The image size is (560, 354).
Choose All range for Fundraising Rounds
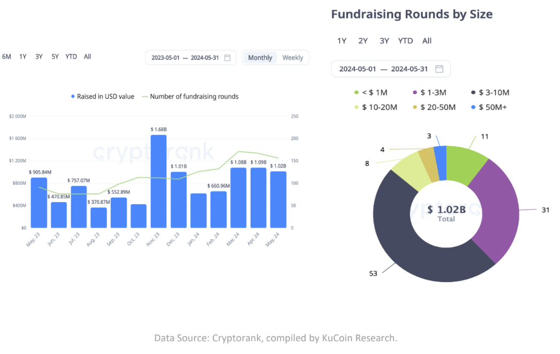point(427,41)
